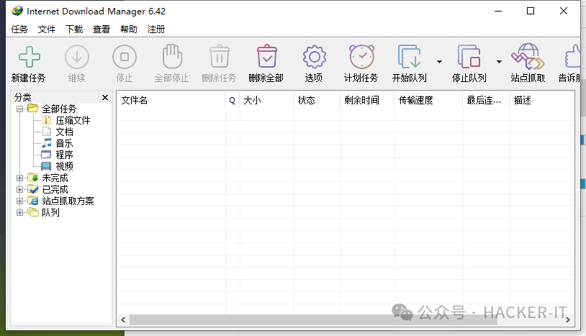Image resolution: width=586 pixels, height=336 pixels.
Task: Click the 删除任务 trash icon
Action: (x=220, y=56)
